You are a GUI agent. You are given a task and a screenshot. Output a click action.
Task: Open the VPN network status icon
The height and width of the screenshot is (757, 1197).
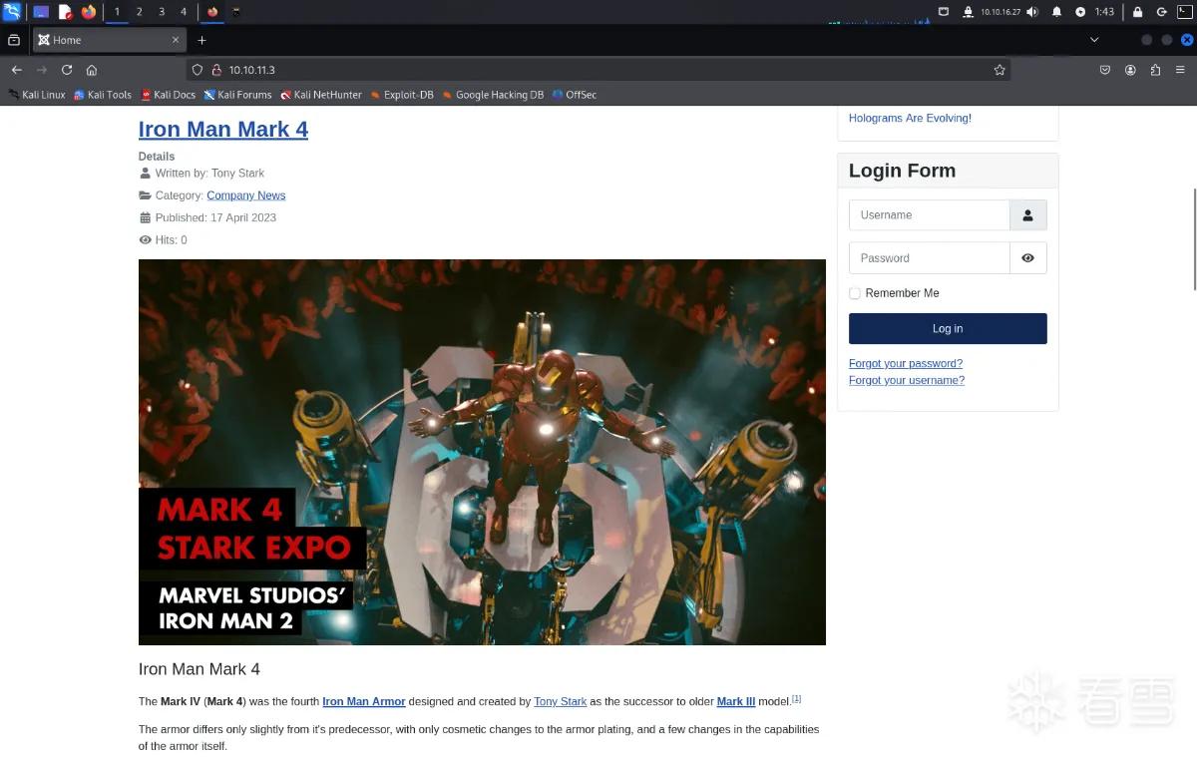tap(968, 12)
